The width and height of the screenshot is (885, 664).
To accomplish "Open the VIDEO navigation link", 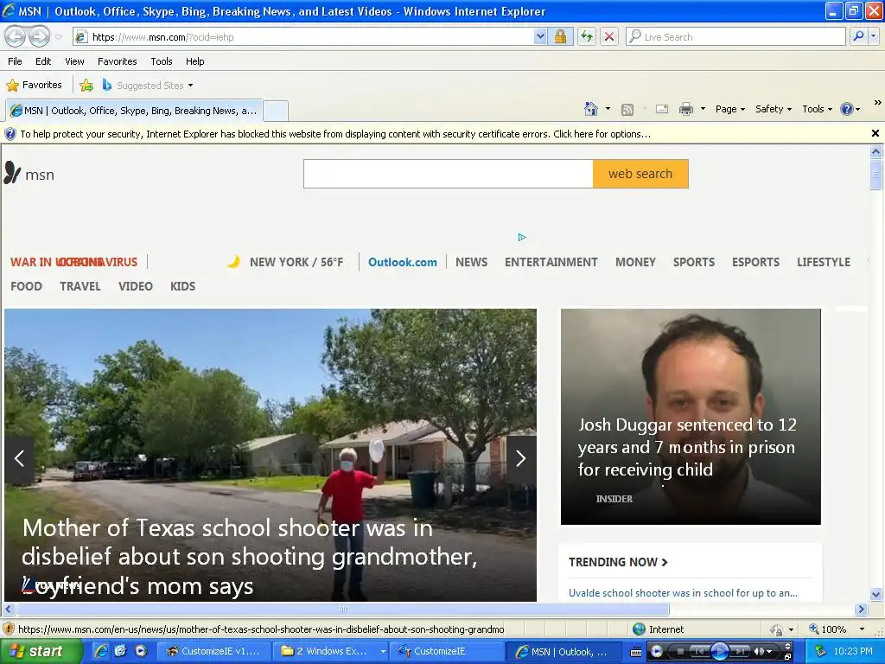I will (136, 286).
